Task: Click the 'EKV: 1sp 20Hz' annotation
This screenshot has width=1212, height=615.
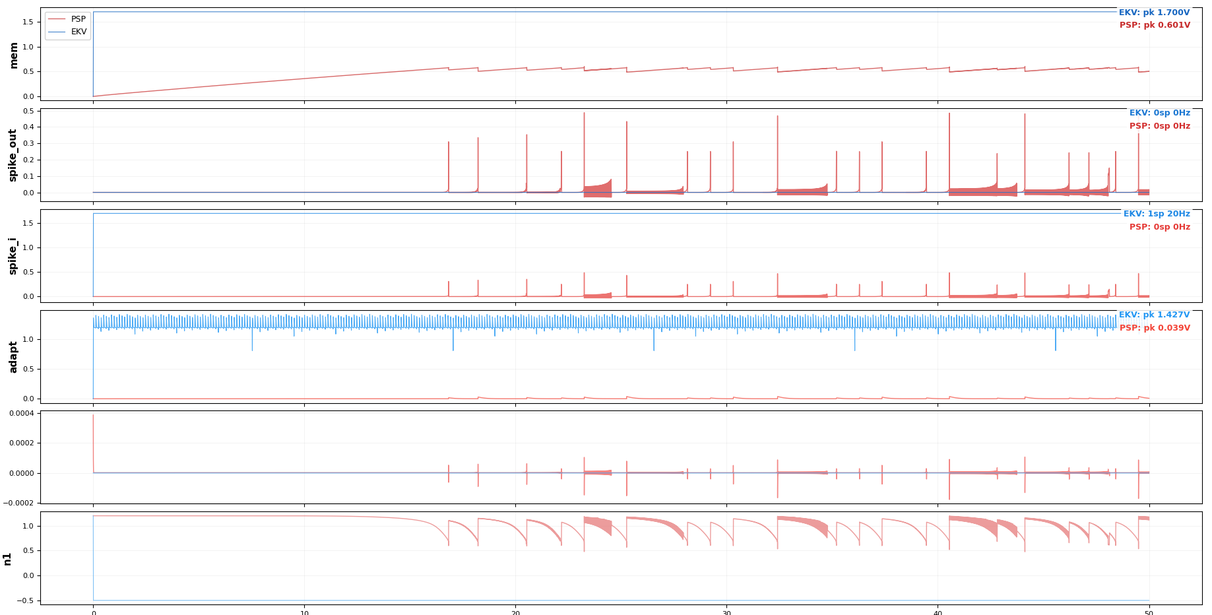Action: click(1157, 214)
